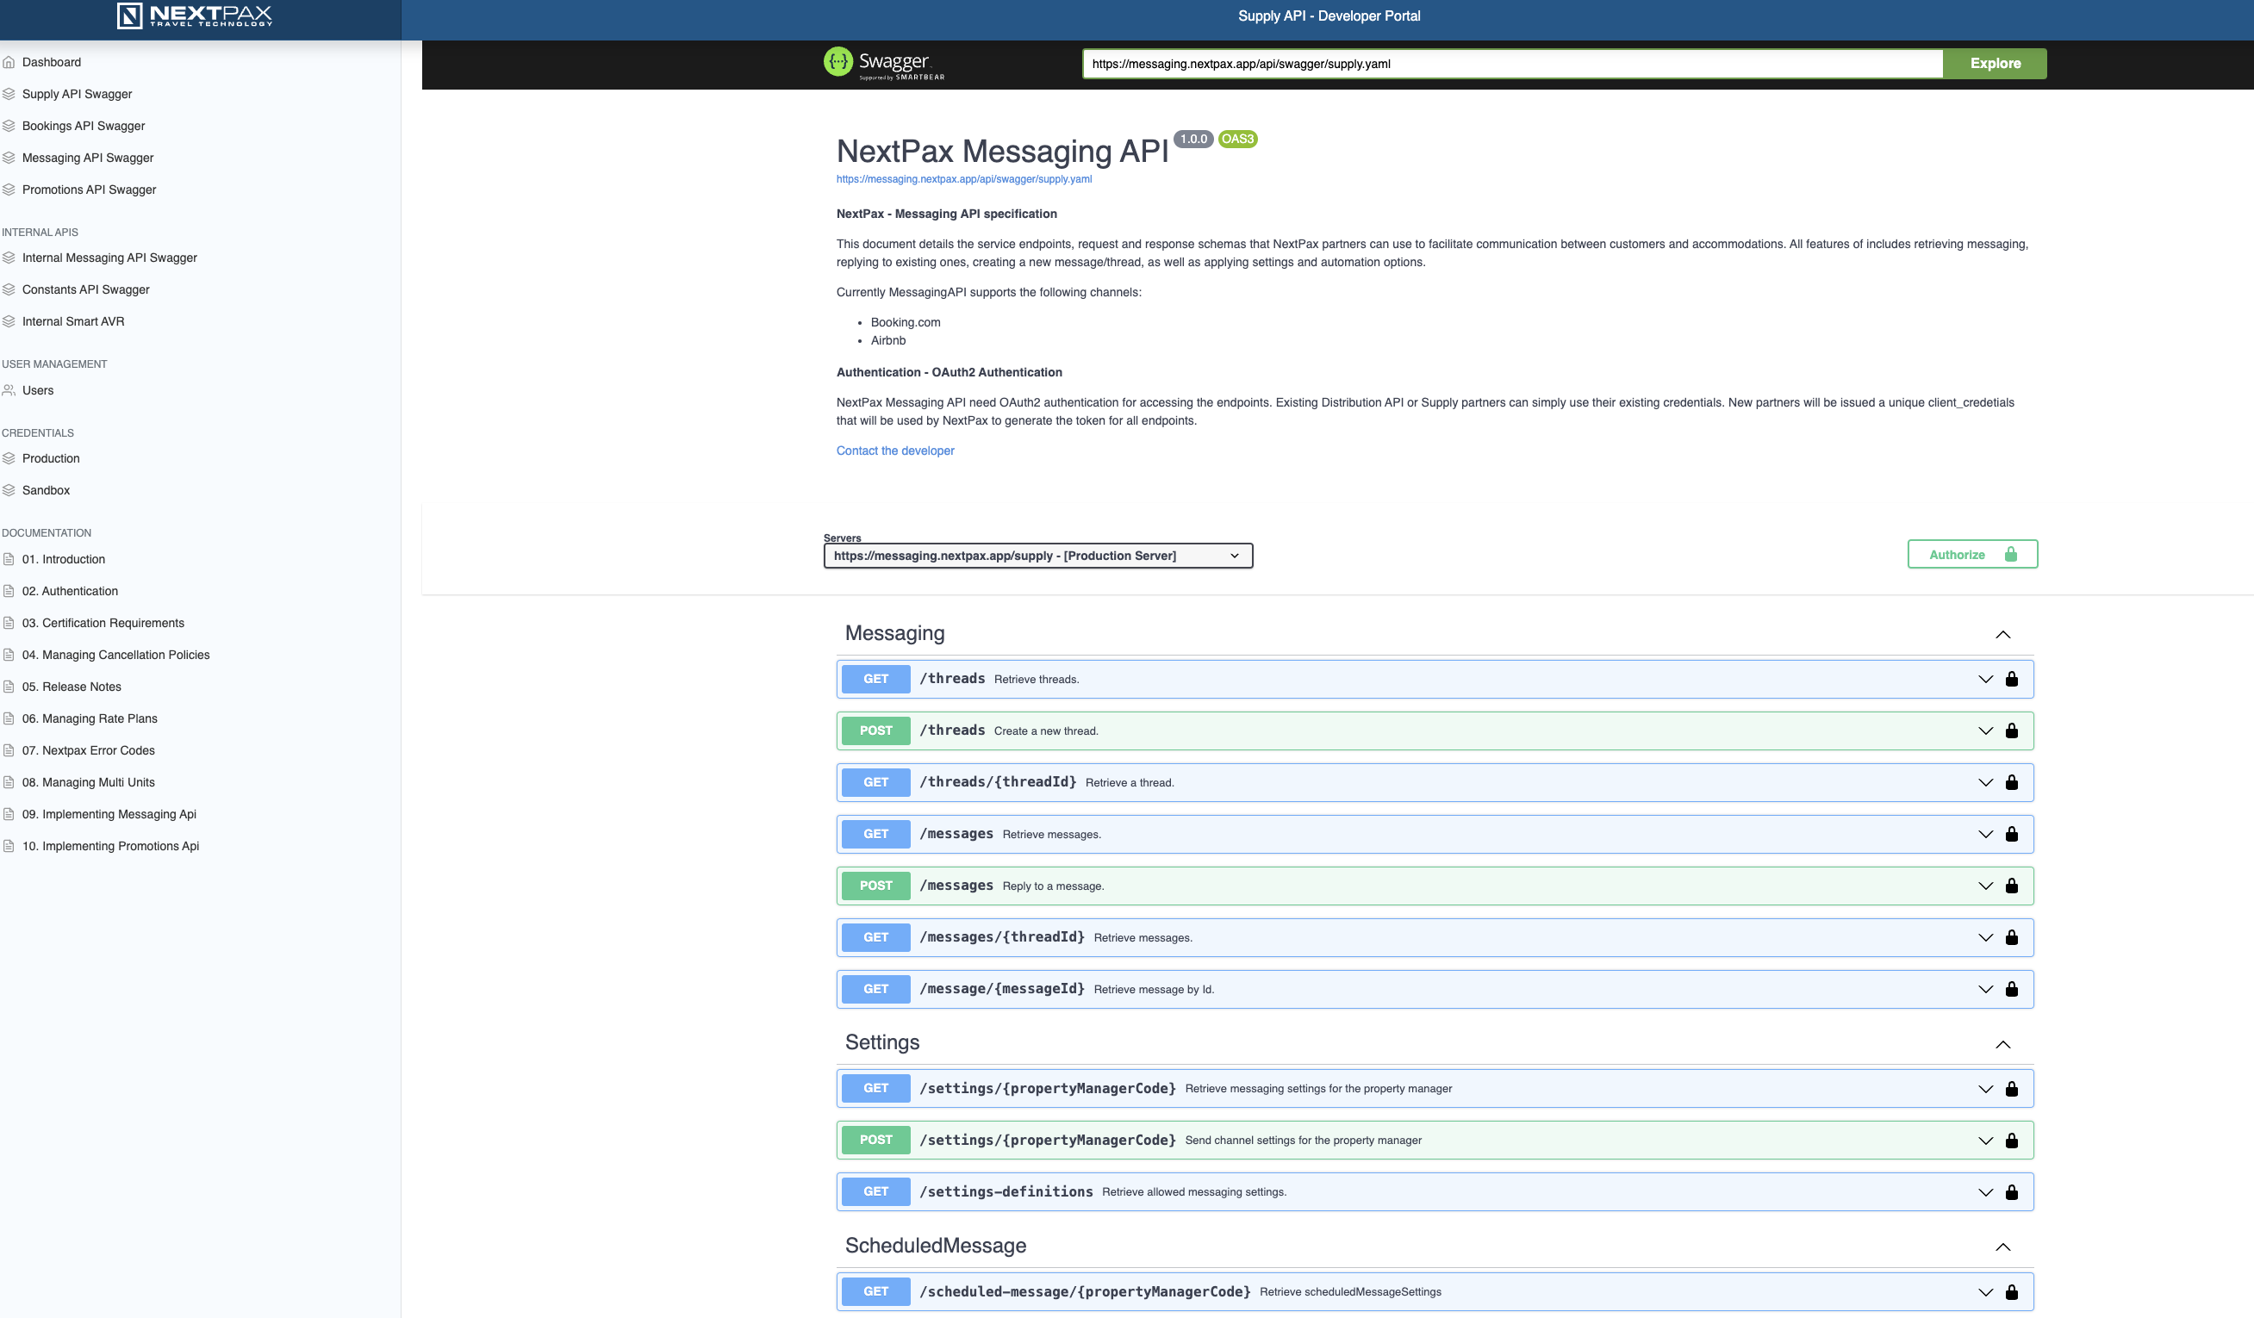Click the supply.yaml link under API title
Viewport: 2254px width, 1318px height.
963,179
